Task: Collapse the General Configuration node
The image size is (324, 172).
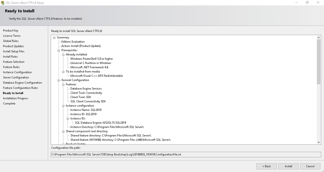Action: 59,80
